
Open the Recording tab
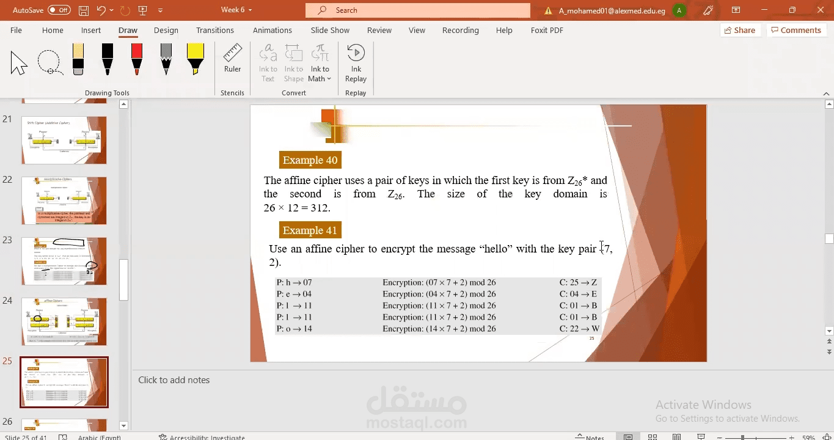(461, 30)
